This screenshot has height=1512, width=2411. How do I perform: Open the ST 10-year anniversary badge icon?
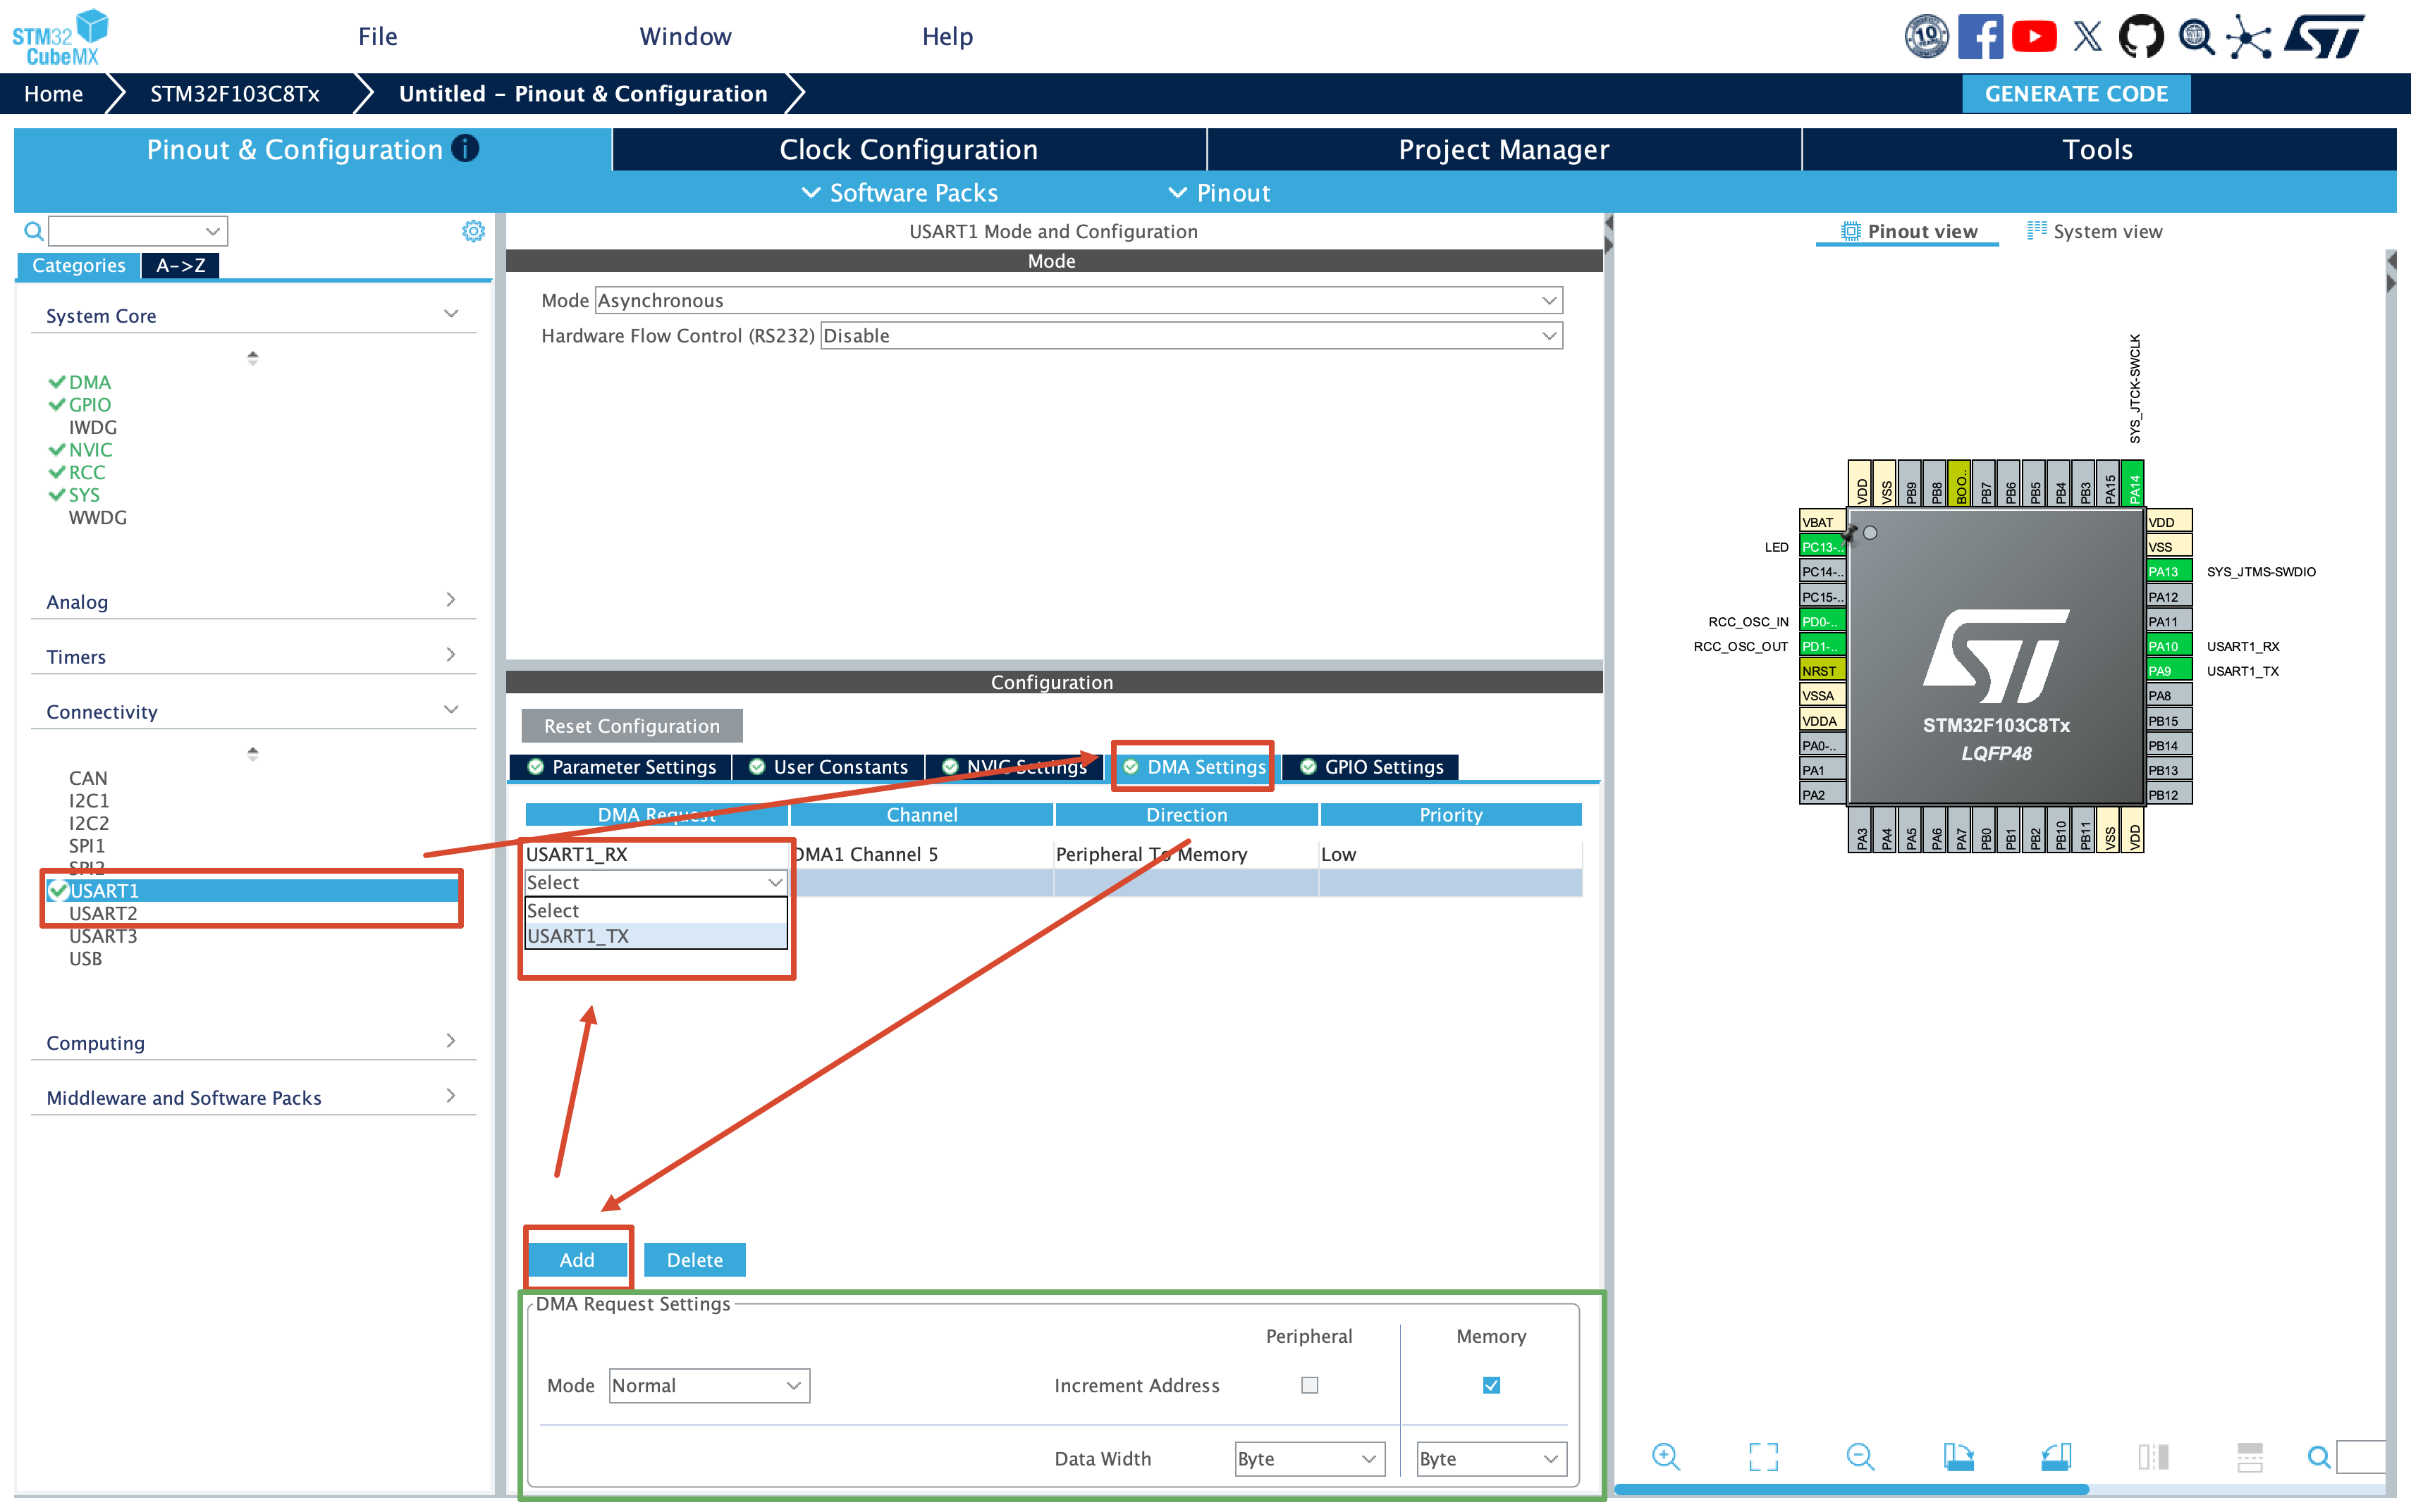pyautogui.click(x=1926, y=37)
